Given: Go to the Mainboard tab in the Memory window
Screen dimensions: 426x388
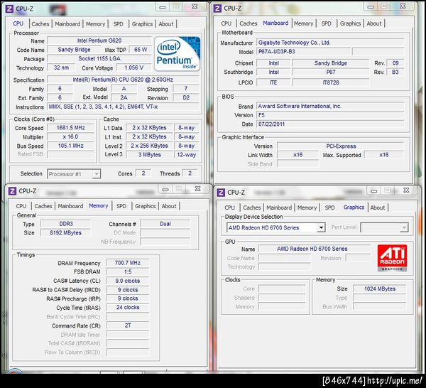Looking at the screenshot, I should pyautogui.click(x=70, y=206).
